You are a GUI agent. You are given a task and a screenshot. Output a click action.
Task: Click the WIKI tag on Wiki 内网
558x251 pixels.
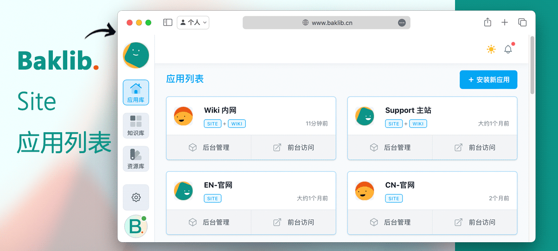pyautogui.click(x=237, y=124)
